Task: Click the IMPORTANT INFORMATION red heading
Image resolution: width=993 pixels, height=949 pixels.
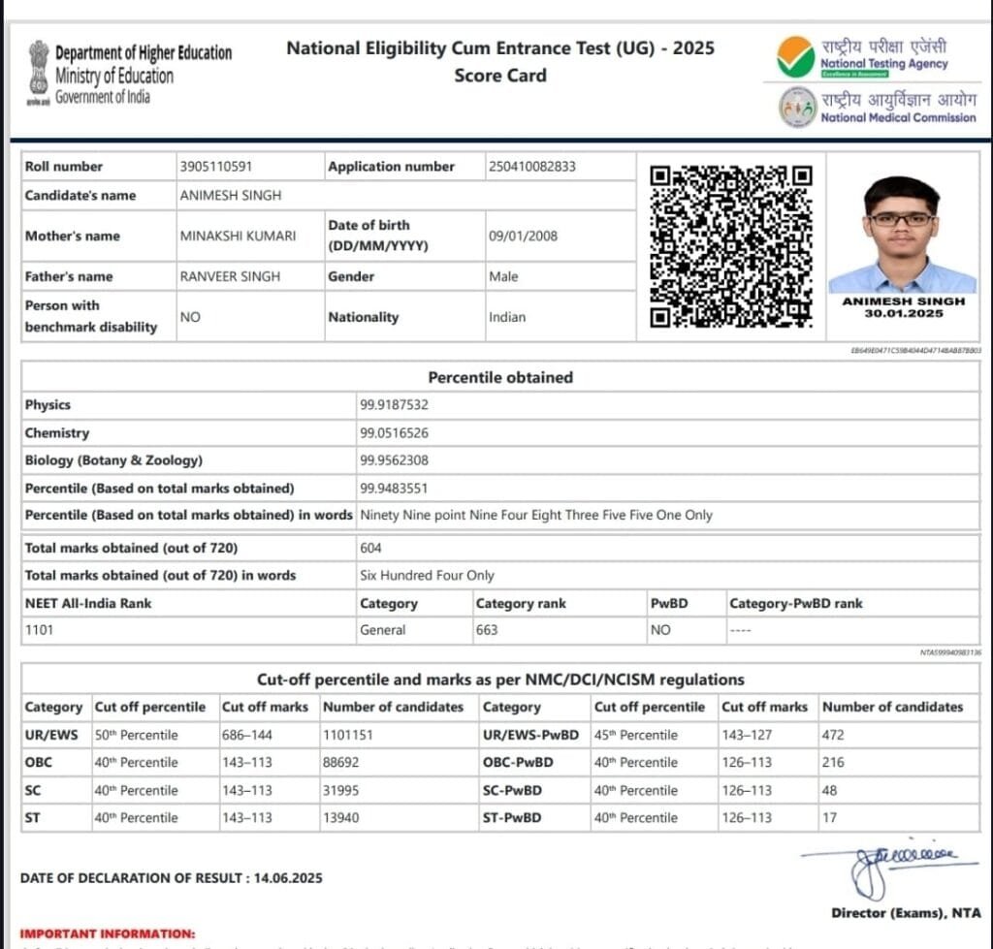Action: (x=108, y=933)
